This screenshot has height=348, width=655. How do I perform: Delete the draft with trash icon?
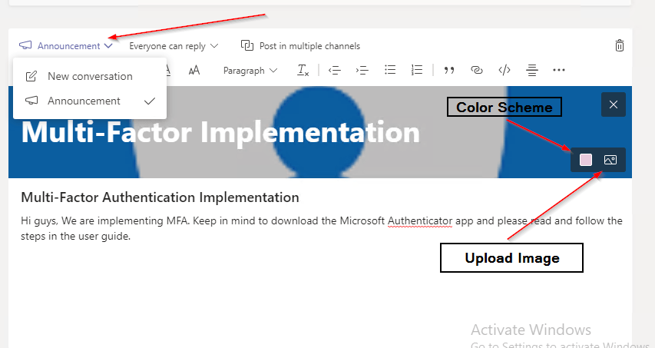click(x=620, y=45)
